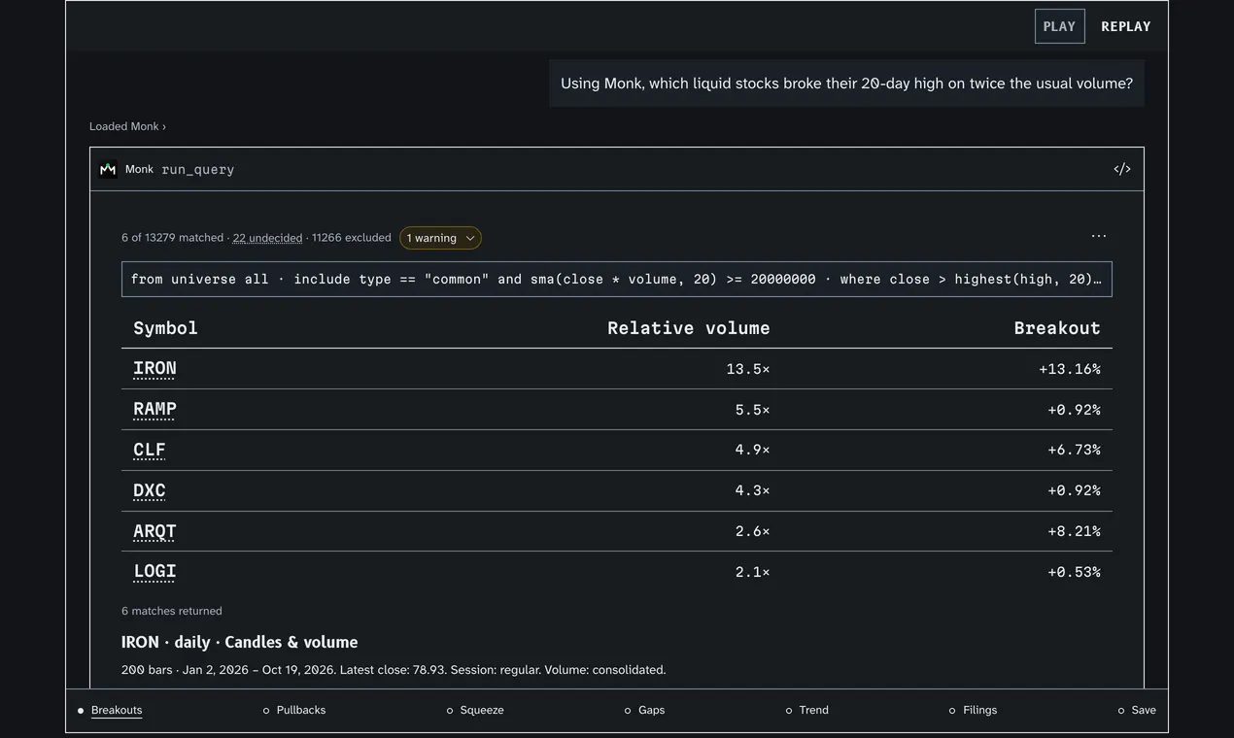Click the IRON daily Candles & volume heading

(240, 642)
